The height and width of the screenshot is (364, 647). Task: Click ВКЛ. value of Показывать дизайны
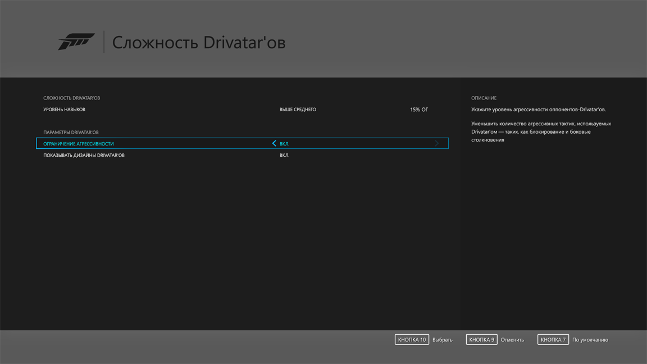[x=284, y=155]
